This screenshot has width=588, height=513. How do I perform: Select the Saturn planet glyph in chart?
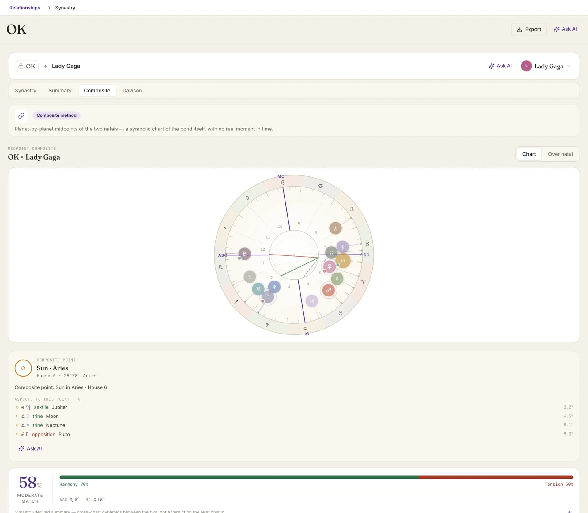pyautogui.click(x=250, y=277)
